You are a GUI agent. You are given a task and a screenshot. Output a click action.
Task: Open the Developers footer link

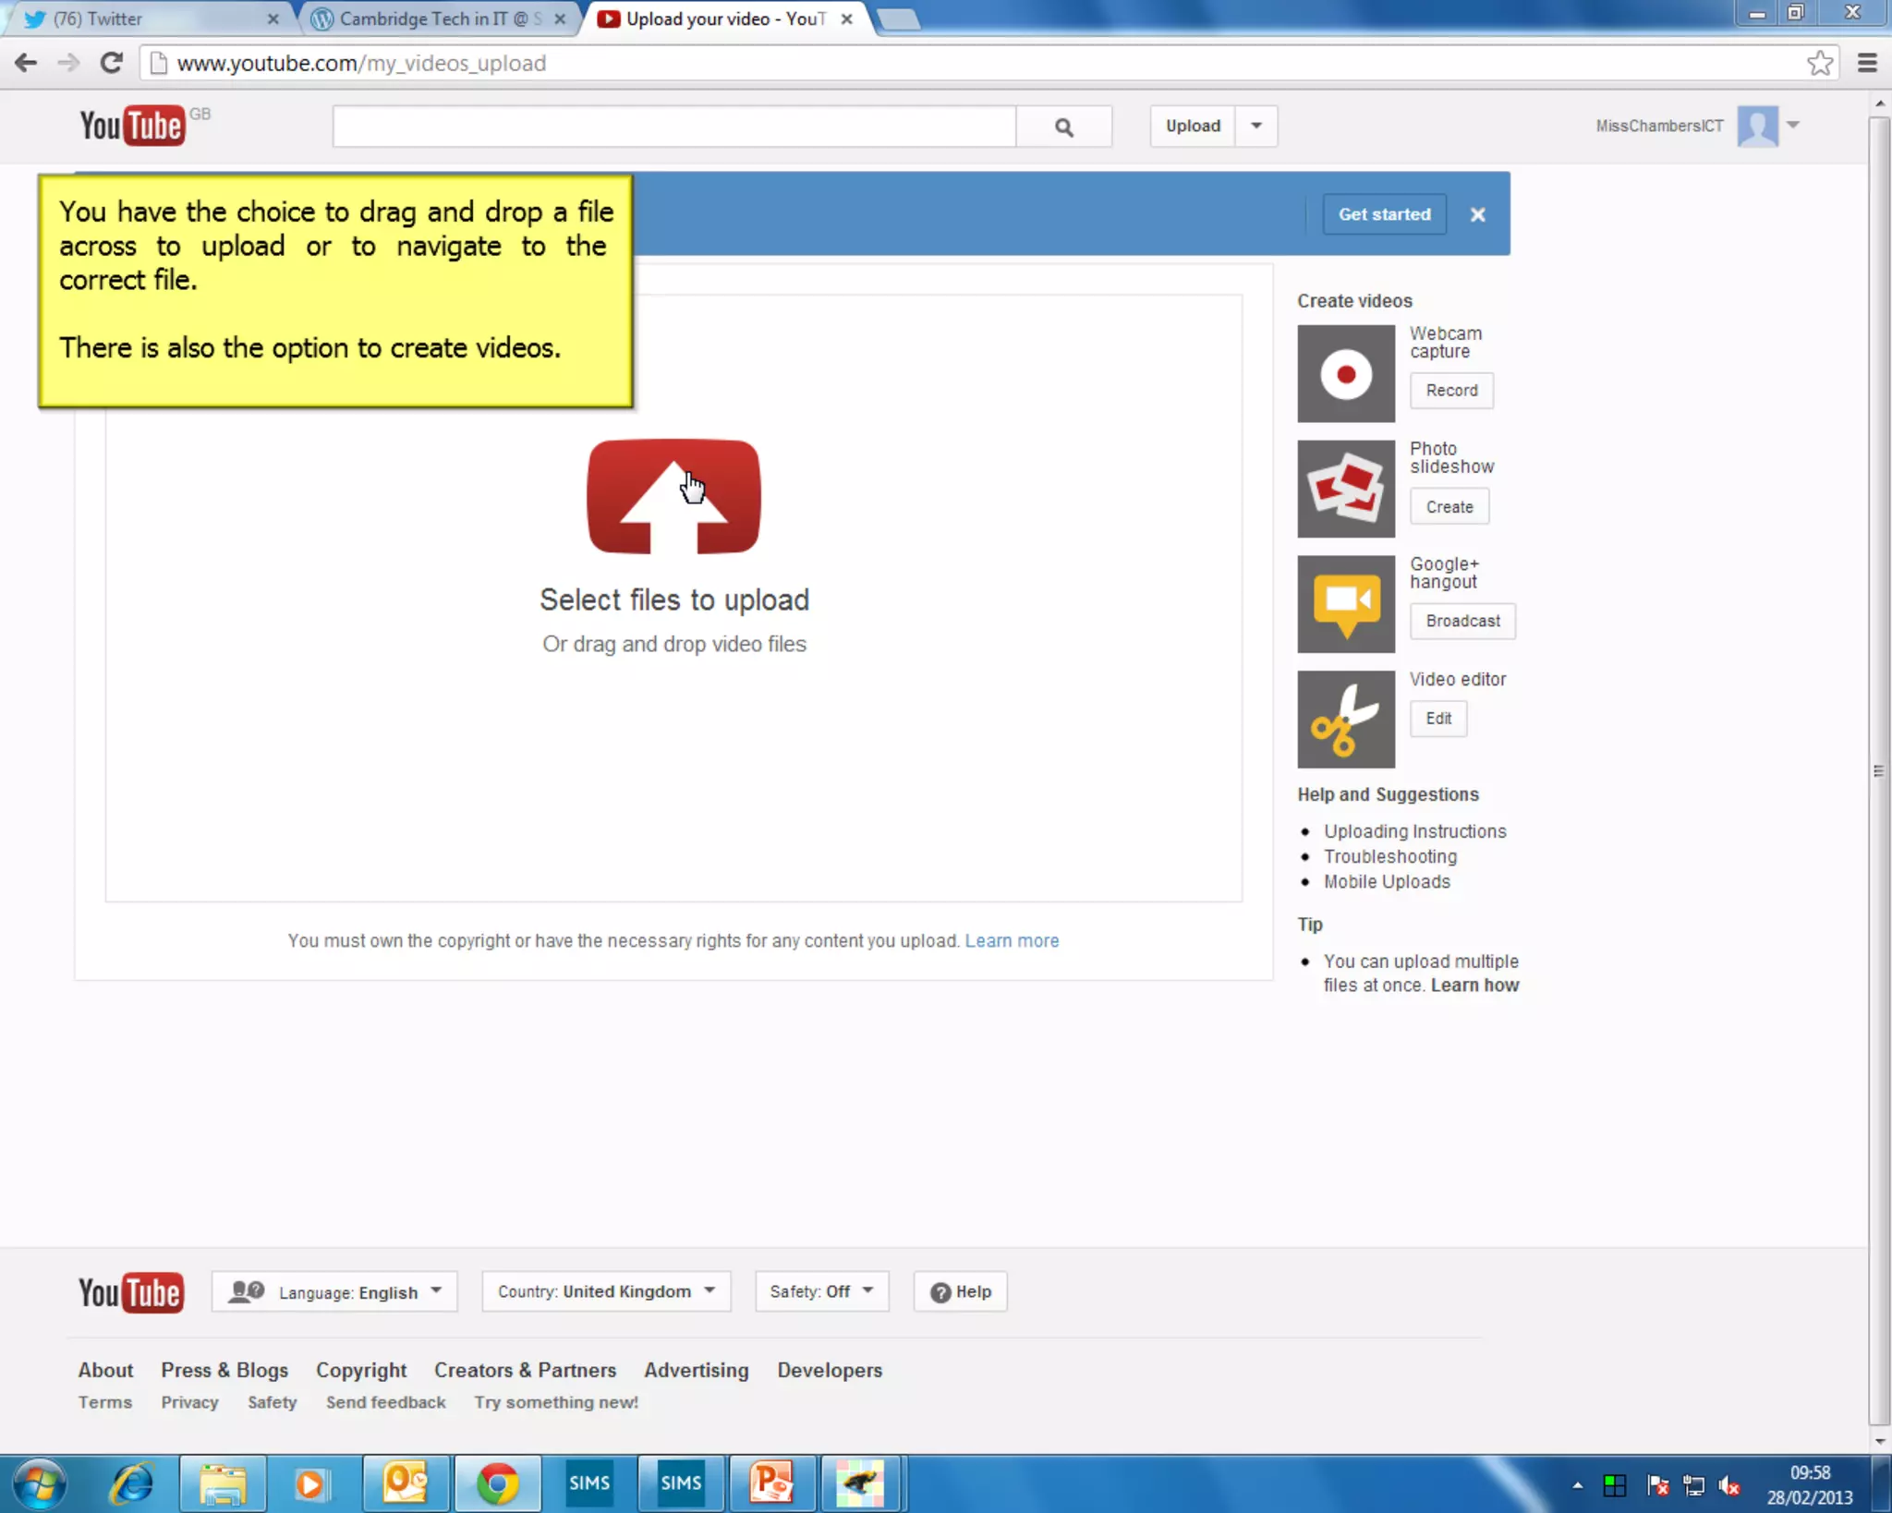click(830, 1371)
